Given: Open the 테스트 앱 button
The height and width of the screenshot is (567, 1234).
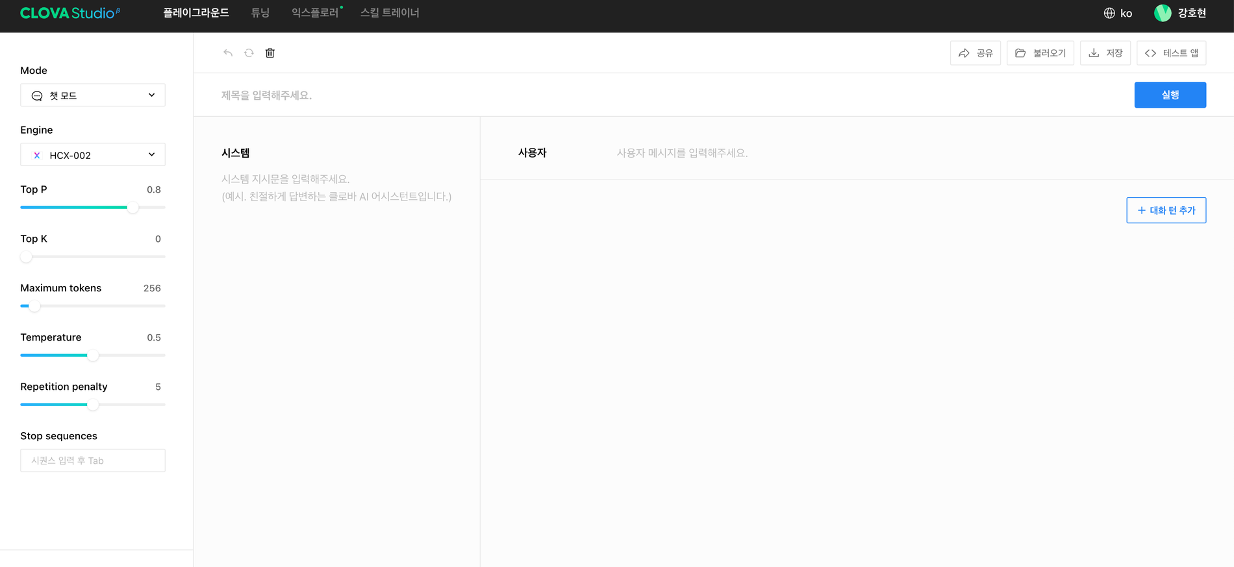Looking at the screenshot, I should click(x=1172, y=53).
